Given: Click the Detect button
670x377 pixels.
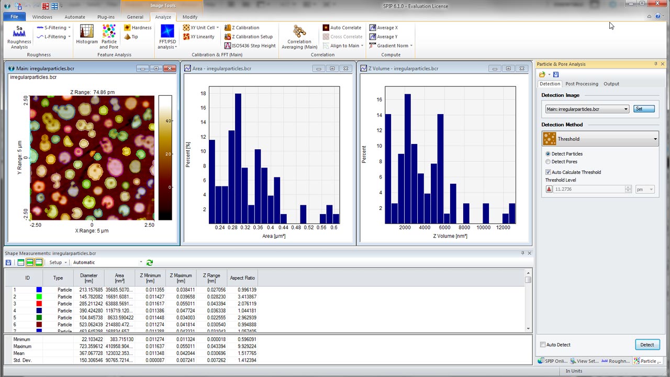Looking at the screenshot, I should pos(647,345).
